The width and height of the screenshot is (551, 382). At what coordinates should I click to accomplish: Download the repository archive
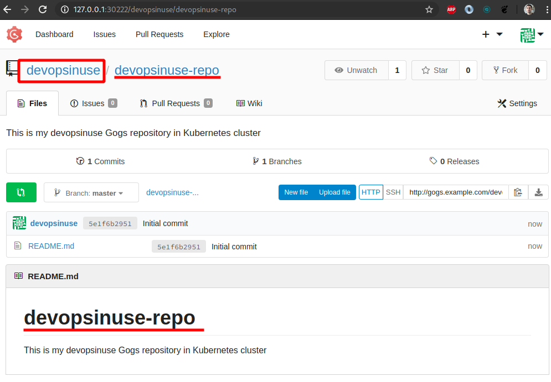click(x=538, y=192)
